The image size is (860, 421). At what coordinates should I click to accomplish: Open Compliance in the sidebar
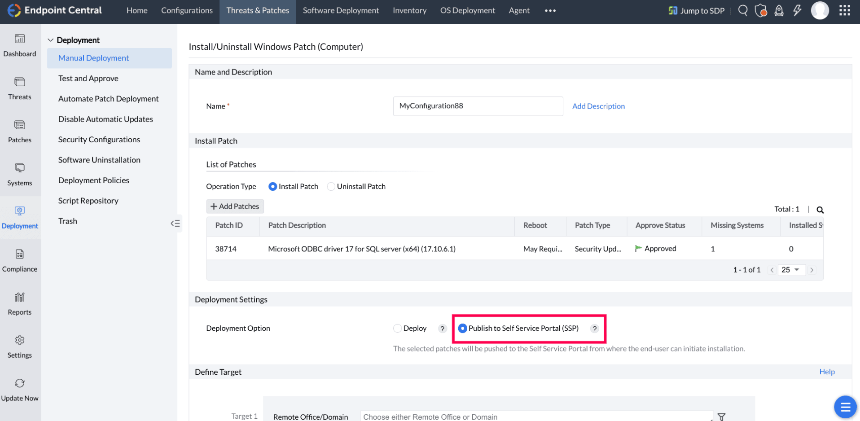coord(20,261)
